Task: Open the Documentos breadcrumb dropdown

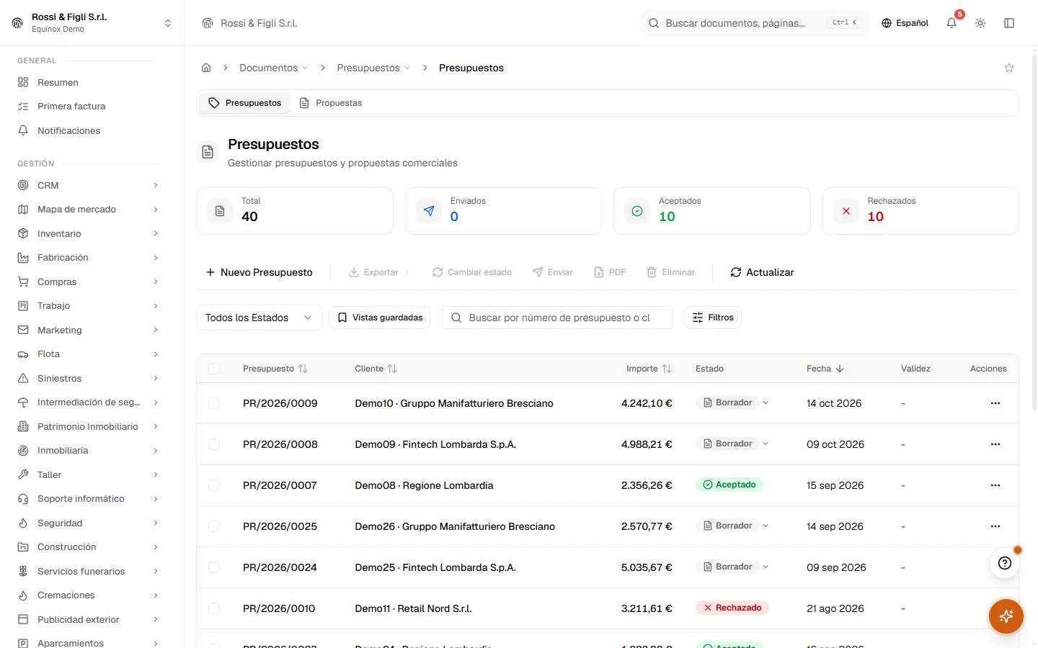Action: [x=273, y=68]
